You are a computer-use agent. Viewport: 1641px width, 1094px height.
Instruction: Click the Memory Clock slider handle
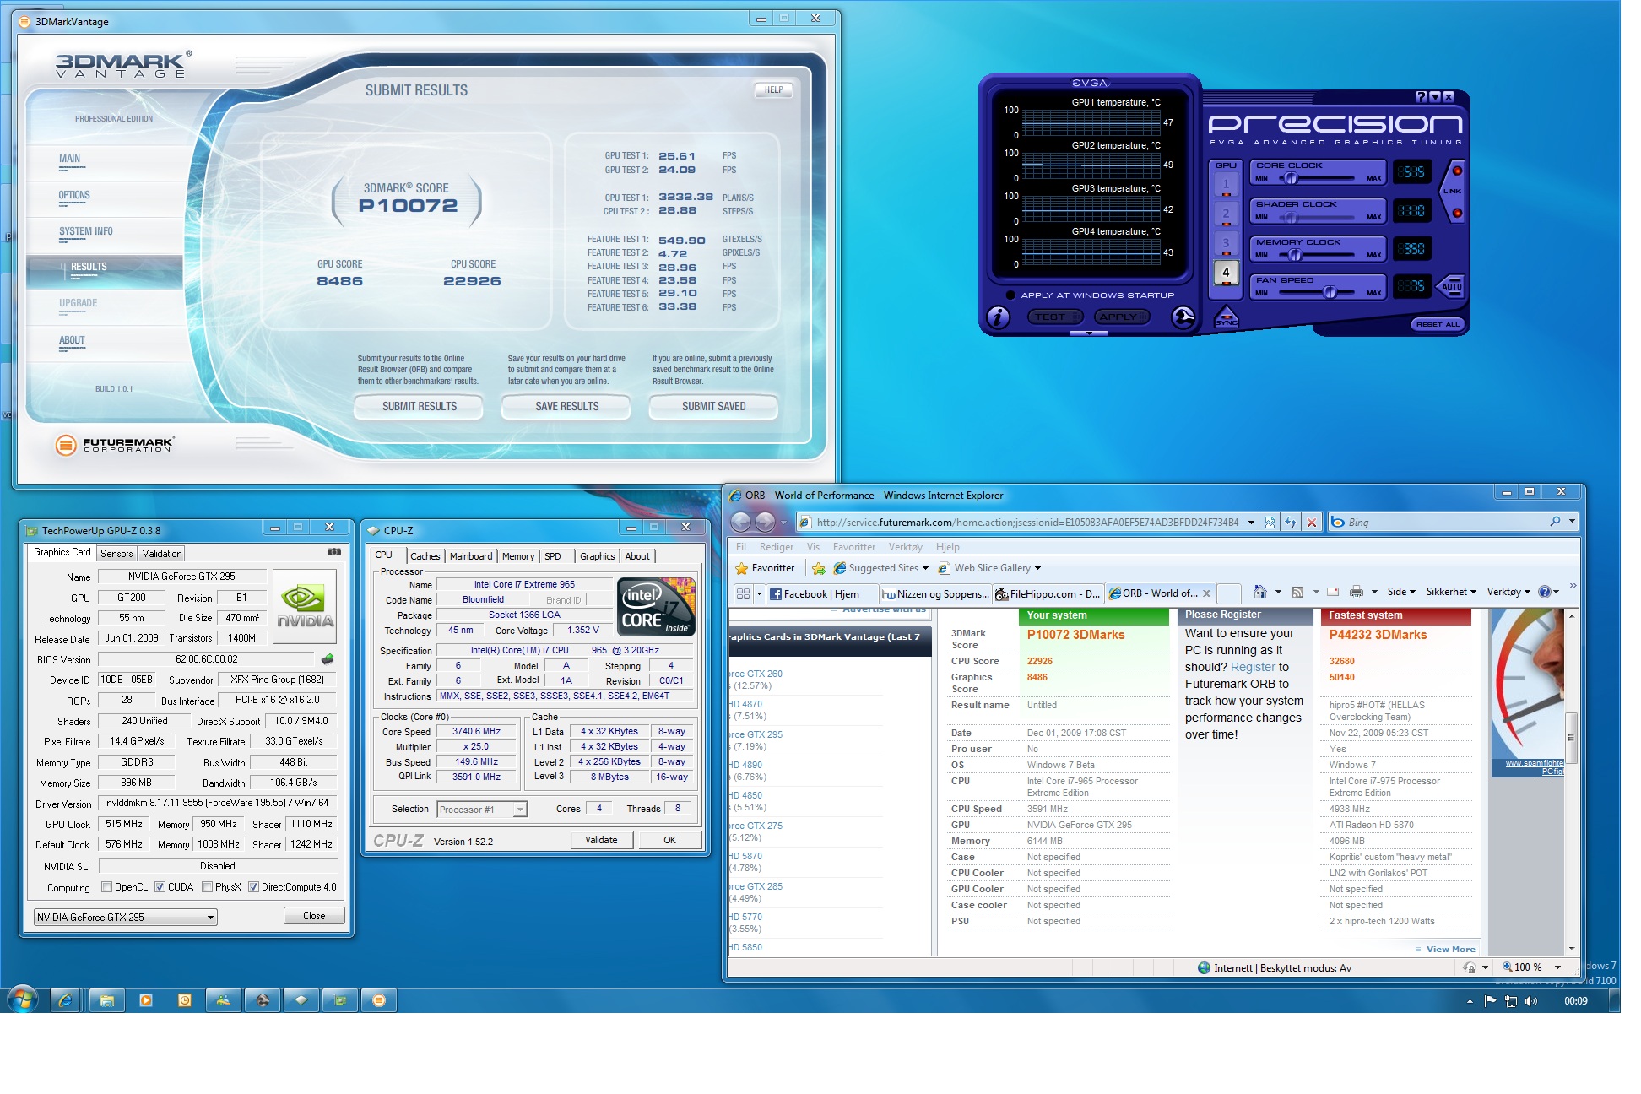click(1294, 254)
